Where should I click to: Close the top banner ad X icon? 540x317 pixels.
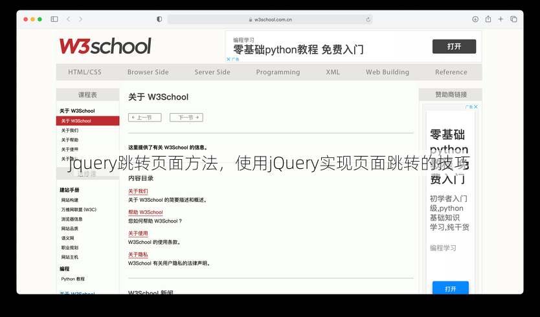[229, 60]
